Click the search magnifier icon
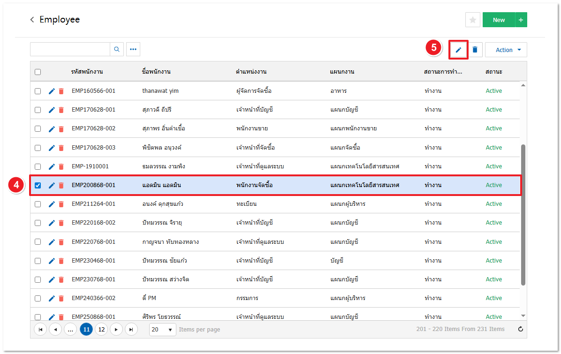 [117, 49]
